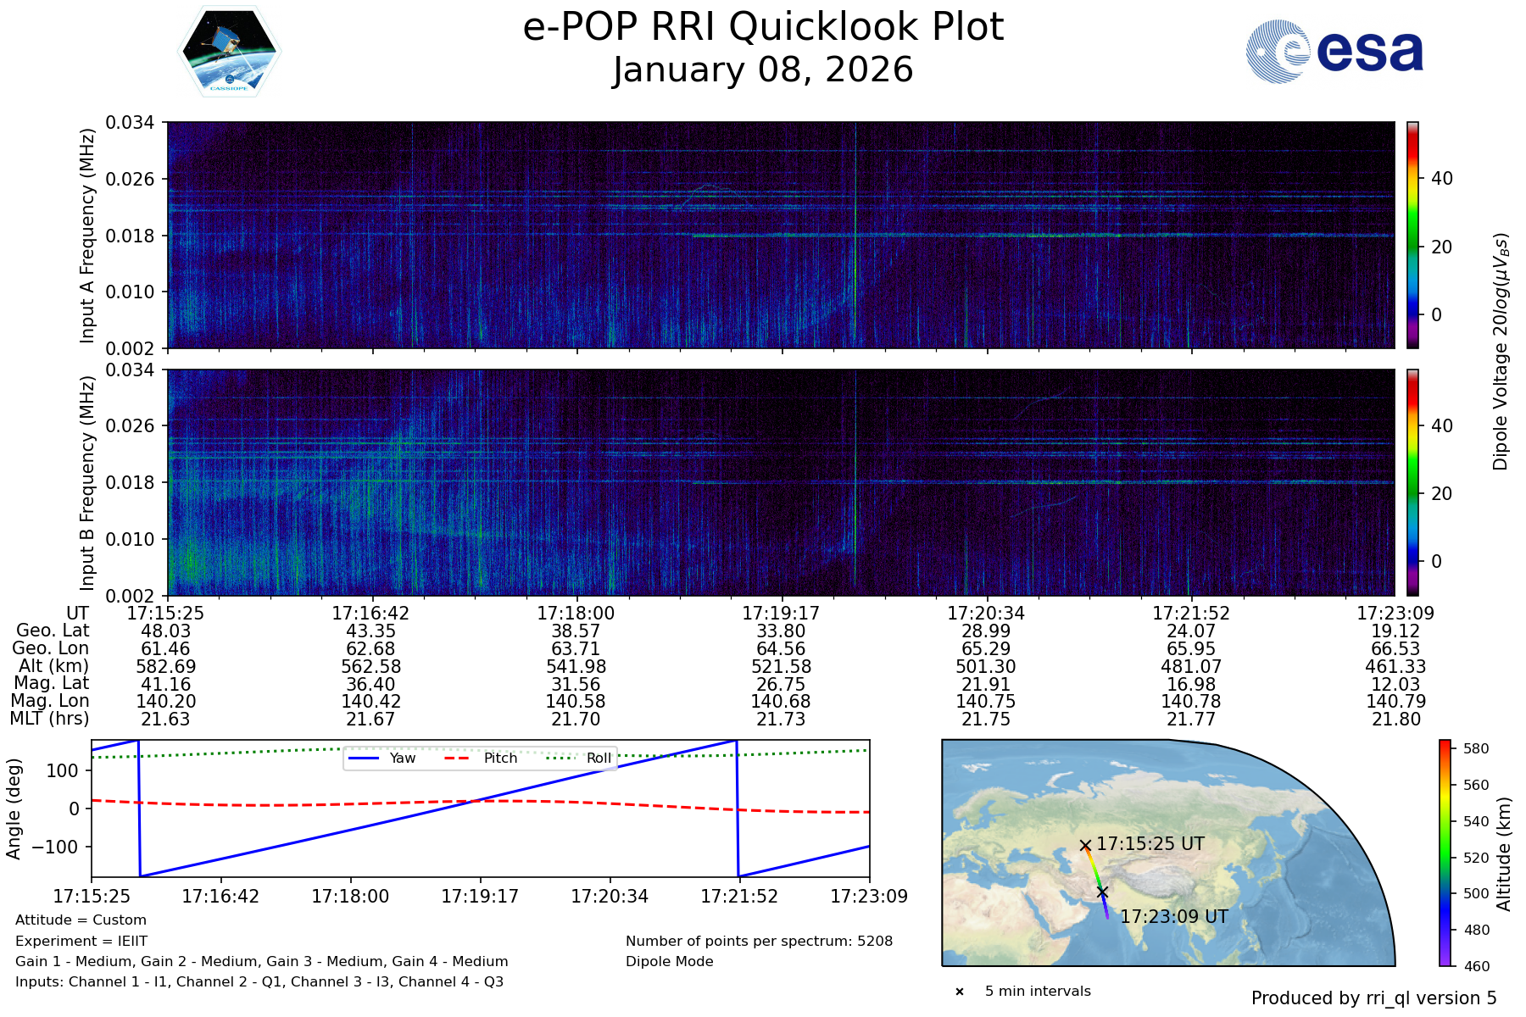Click the 'Input A Frequency (MHz)' axis label
This screenshot has height=1017, width=1526.
coord(87,236)
